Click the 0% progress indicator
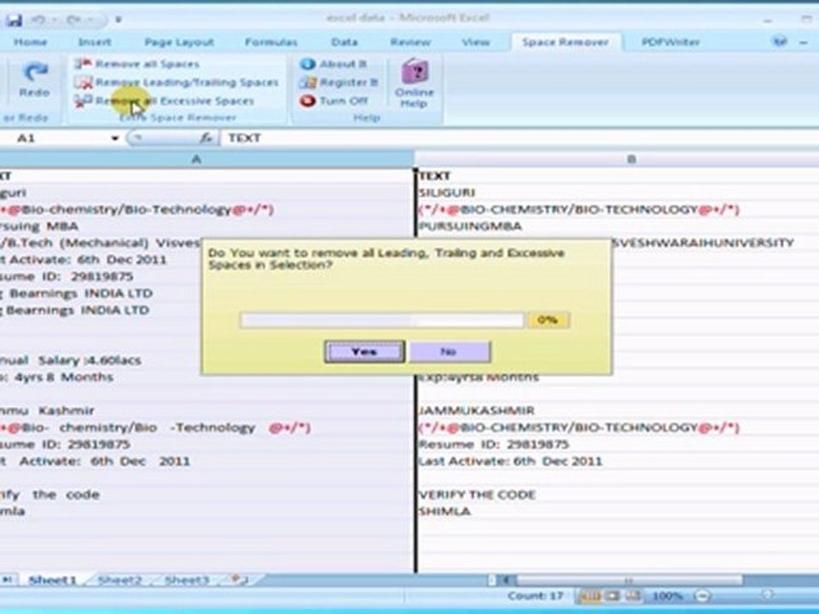 tap(548, 320)
